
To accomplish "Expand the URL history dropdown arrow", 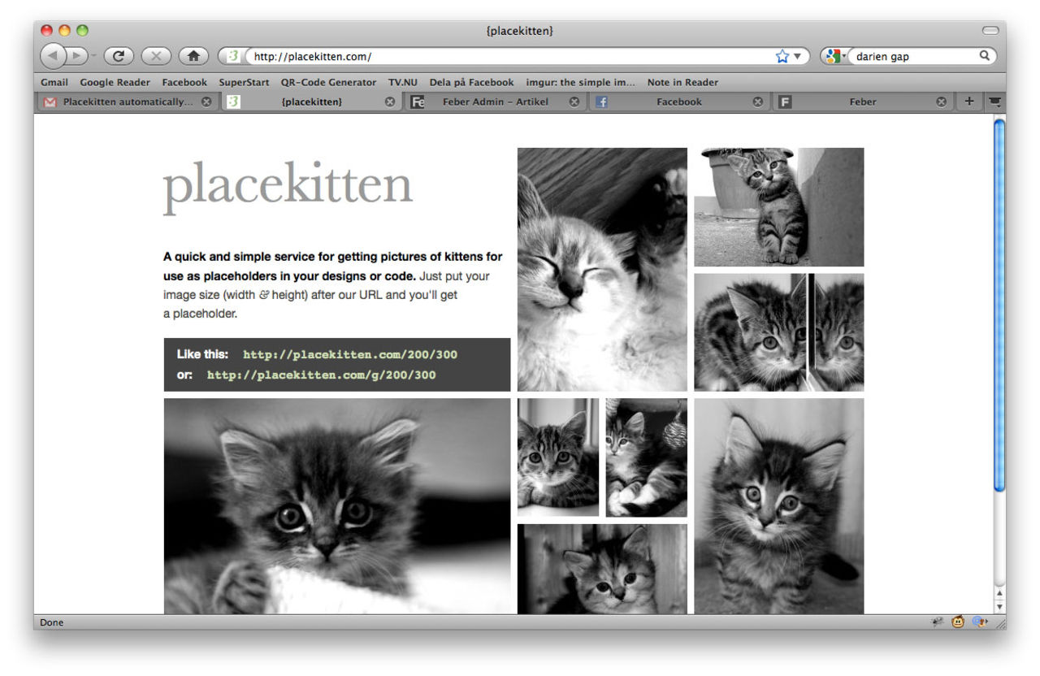I will click(797, 56).
